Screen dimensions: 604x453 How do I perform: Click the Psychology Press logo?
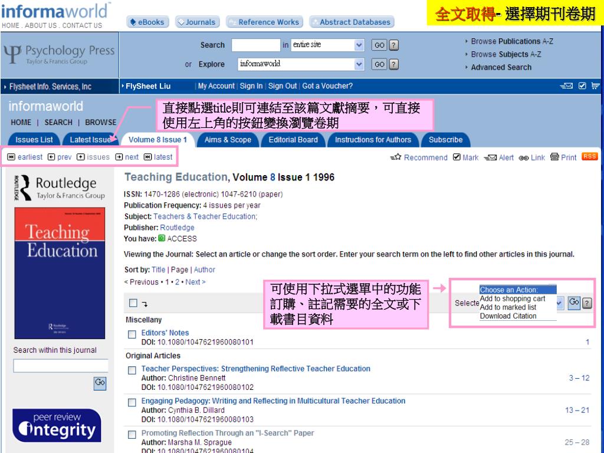tap(60, 55)
